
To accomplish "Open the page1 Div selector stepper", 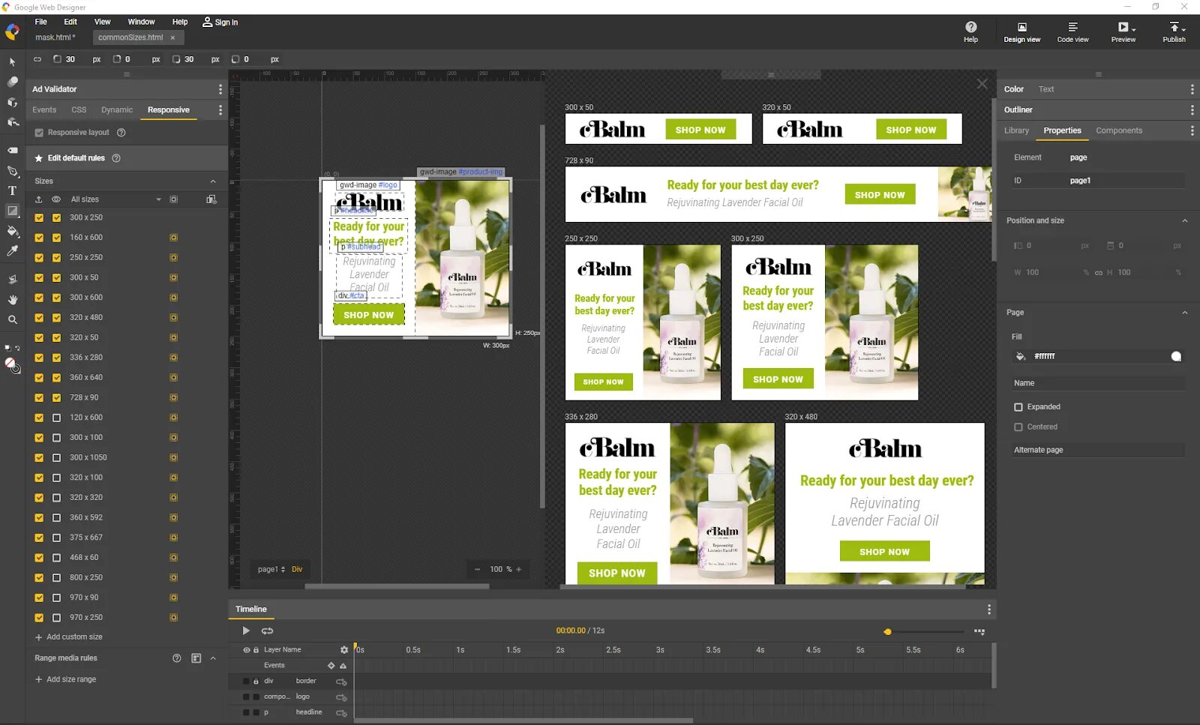I will [283, 570].
